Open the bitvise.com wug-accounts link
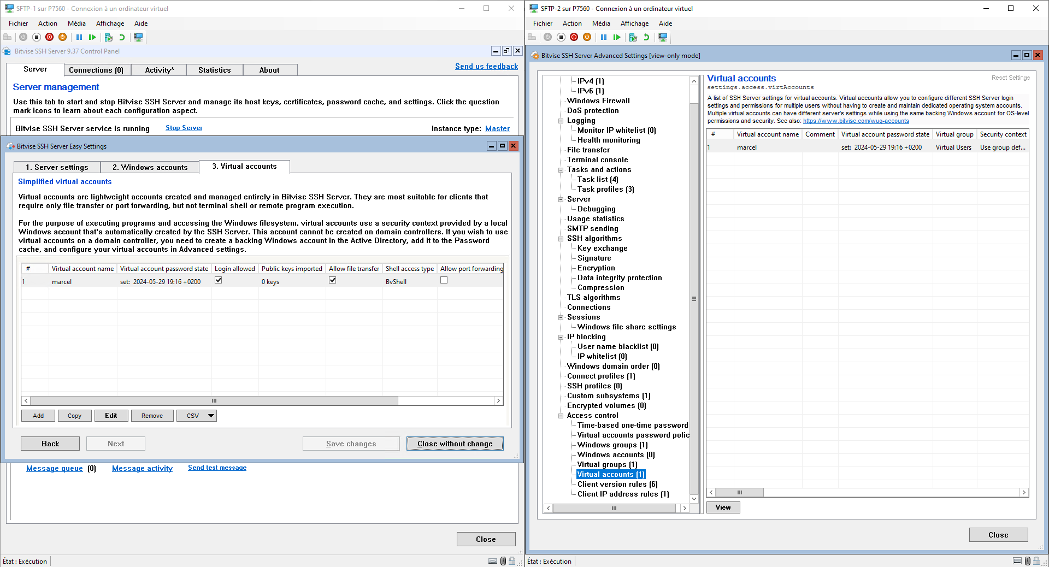Viewport: 1049px width, 567px height. point(856,121)
